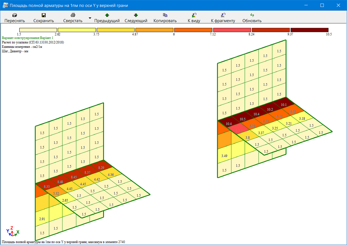The image size is (347, 245).
Task: Click the К фрагменту icon
Action: click(223, 15)
